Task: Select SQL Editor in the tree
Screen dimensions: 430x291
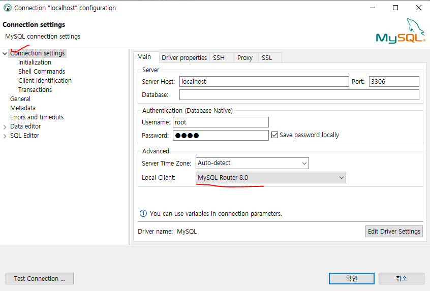Action: [x=25, y=136]
